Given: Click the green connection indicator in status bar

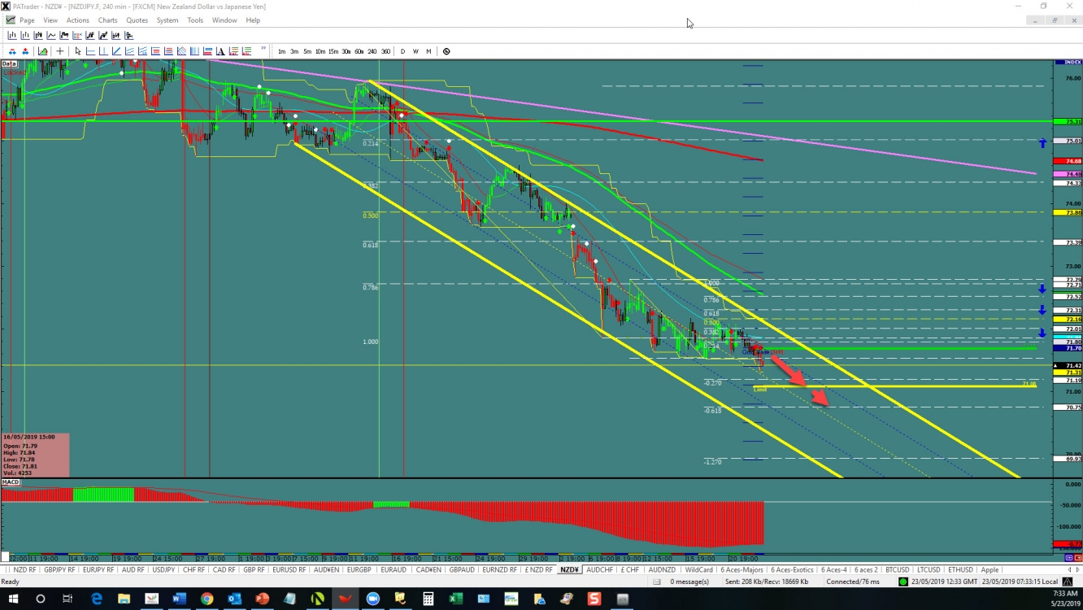Looking at the screenshot, I should [903, 582].
